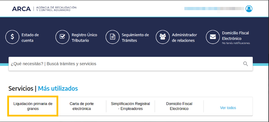Go to Seguimiento de Trámites label
Image resolution: width=269 pixels, height=122 pixels.
(135, 38)
